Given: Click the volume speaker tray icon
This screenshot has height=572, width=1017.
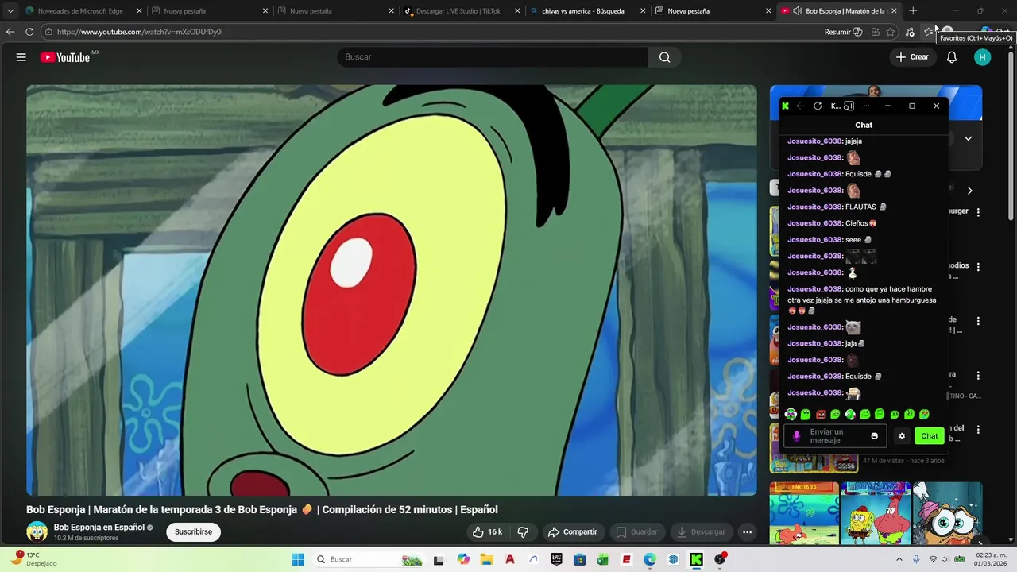Looking at the screenshot, I should (944, 559).
